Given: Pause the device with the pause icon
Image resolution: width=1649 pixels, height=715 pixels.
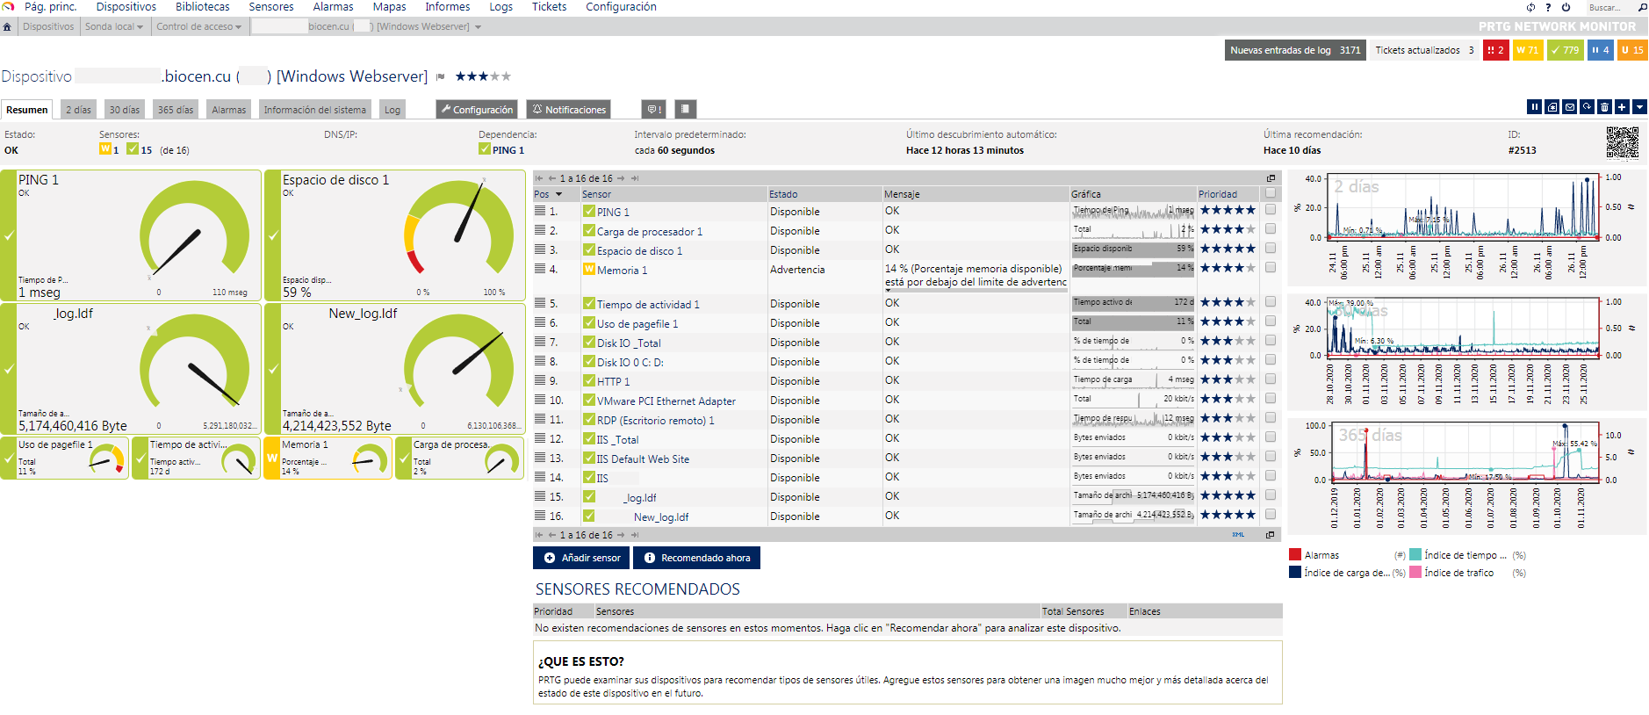Looking at the screenshot, I should coord(1535,107).
